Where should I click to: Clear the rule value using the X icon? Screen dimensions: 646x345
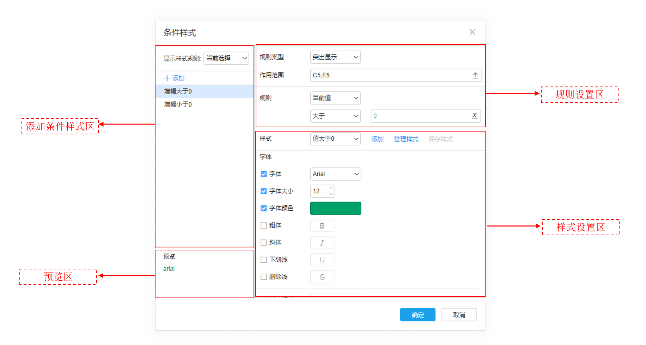click(x=474, y=116)
